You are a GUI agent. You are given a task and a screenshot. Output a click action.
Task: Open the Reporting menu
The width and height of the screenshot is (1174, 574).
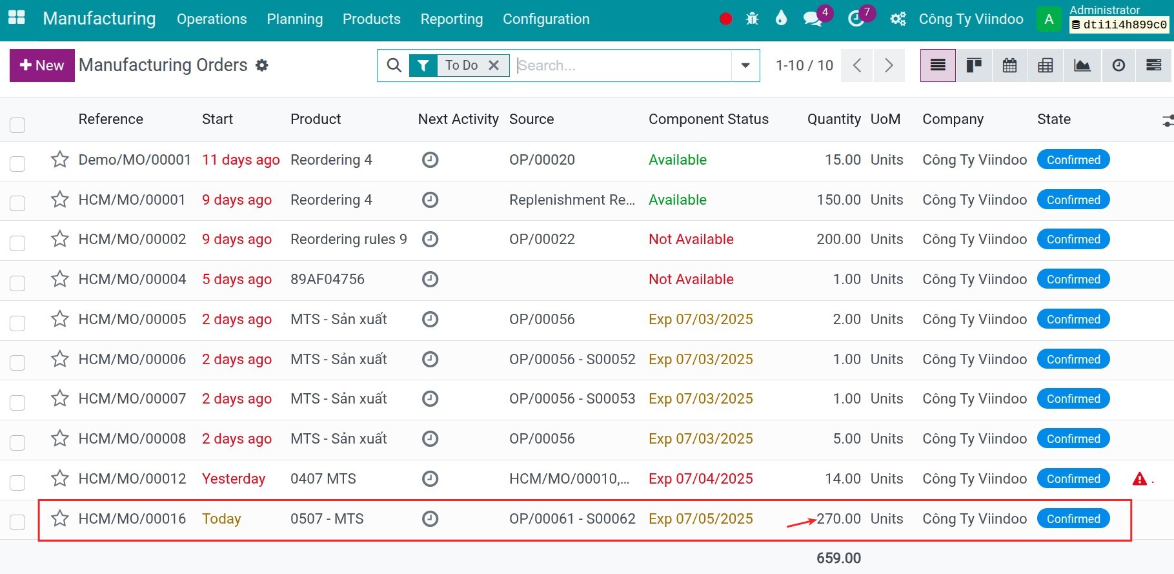point(452,19)
